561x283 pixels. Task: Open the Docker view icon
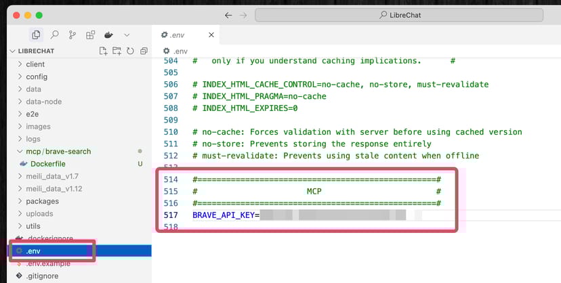click(x=108, y=35)
